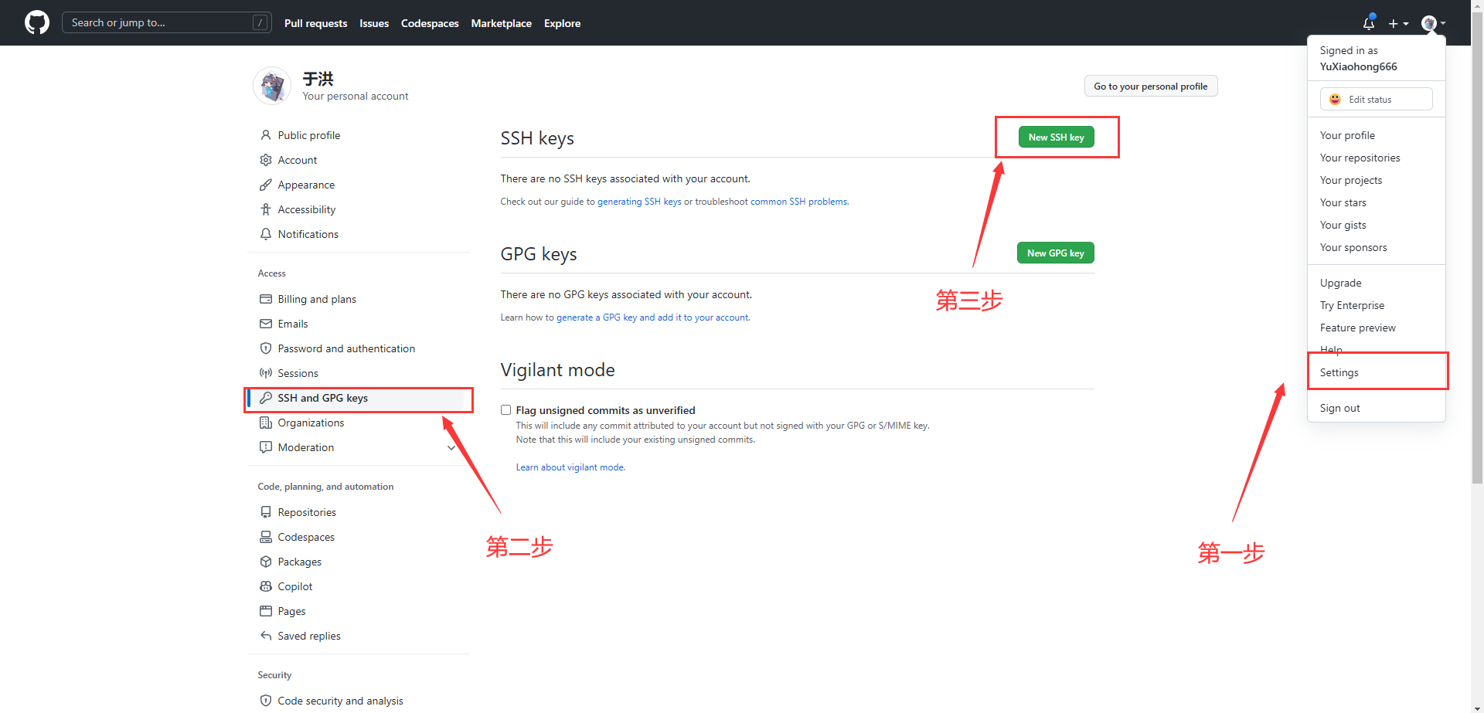Click the slash shortcut key hint in search
The image size is (1484, 713).
tap(260, 22)
